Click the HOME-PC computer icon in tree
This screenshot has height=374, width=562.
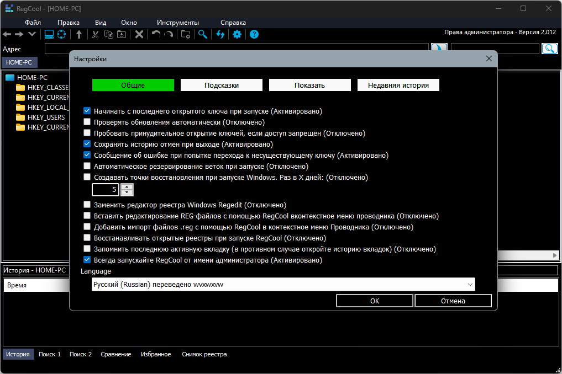[x=10, y=78]
